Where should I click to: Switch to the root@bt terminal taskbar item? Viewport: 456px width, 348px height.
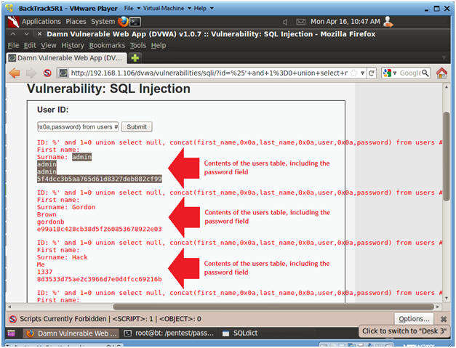pos(169,333)
